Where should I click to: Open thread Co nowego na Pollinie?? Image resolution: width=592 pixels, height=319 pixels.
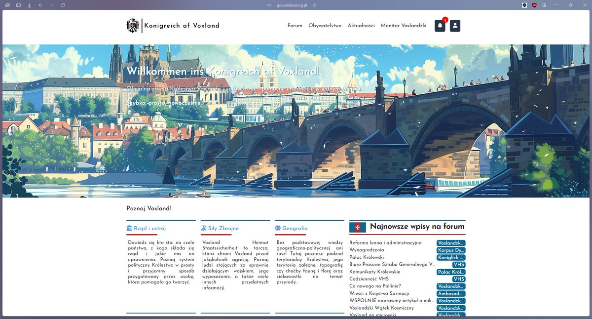(x=375, y=286)
